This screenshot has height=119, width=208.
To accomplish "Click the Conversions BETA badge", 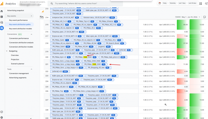I will coord(20,34).
